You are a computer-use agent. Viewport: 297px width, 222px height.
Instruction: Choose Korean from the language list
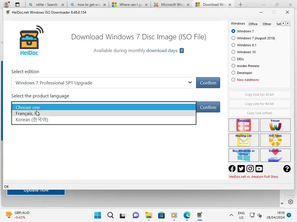(104, 119)
